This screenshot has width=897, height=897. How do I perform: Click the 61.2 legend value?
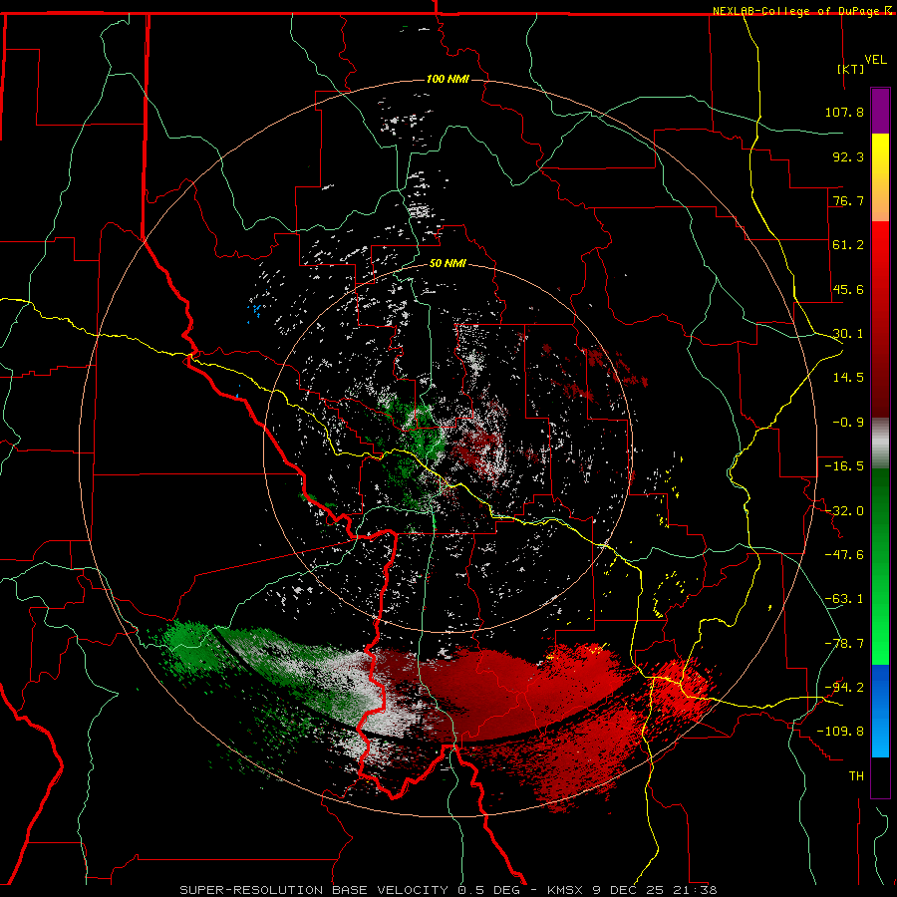848,245
